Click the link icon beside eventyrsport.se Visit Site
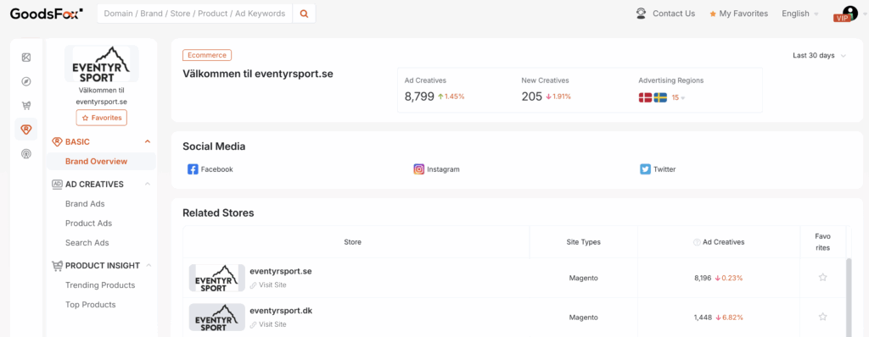869x337 pixels. tap(253, 285)
